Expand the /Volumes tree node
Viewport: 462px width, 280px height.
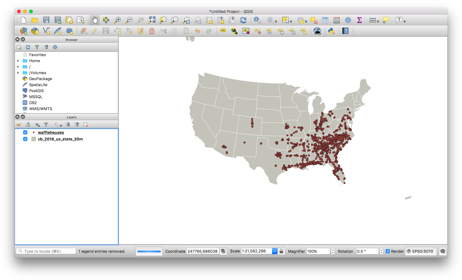tap(18, 73)
